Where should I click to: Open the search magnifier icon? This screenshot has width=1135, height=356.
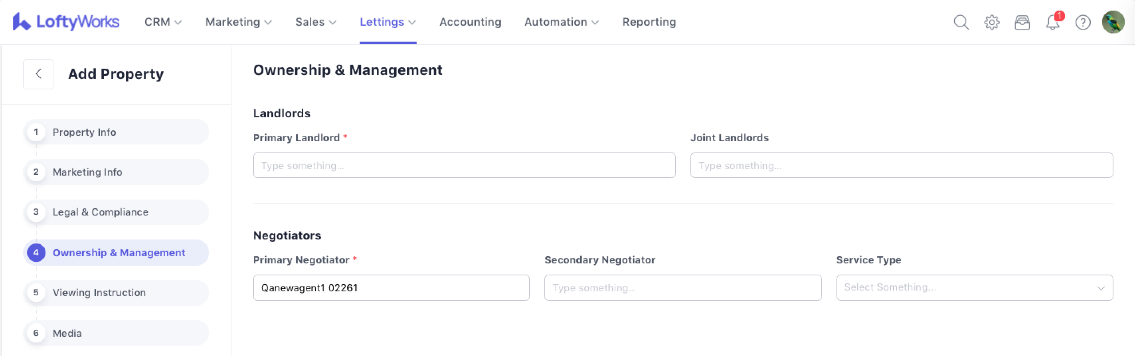pos(961,22)
